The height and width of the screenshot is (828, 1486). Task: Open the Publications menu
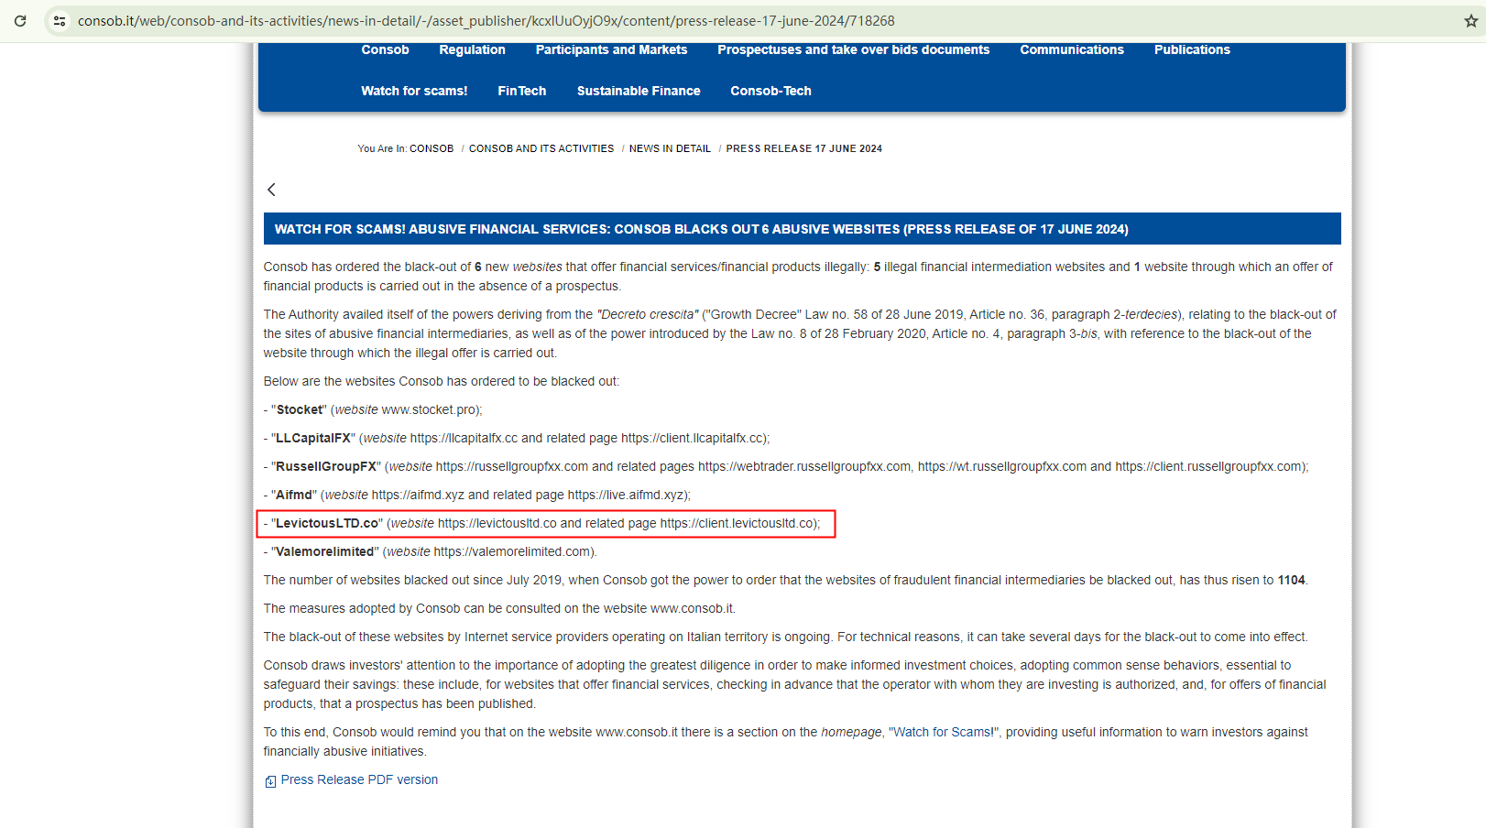pyautogui.click(x=1192, y=49)
